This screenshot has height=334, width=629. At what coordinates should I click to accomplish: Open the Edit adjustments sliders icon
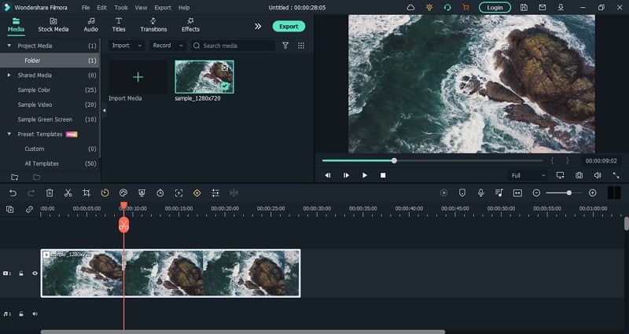[x=215, y=193]
